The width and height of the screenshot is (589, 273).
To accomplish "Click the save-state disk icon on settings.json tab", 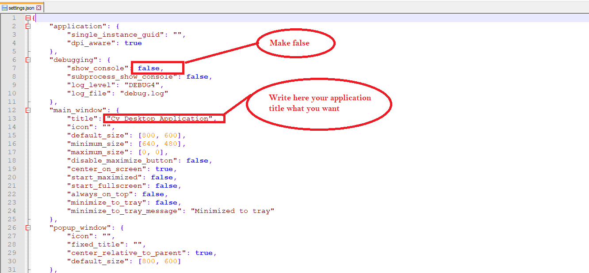I will pyautogui.click(x=5, y=8).
